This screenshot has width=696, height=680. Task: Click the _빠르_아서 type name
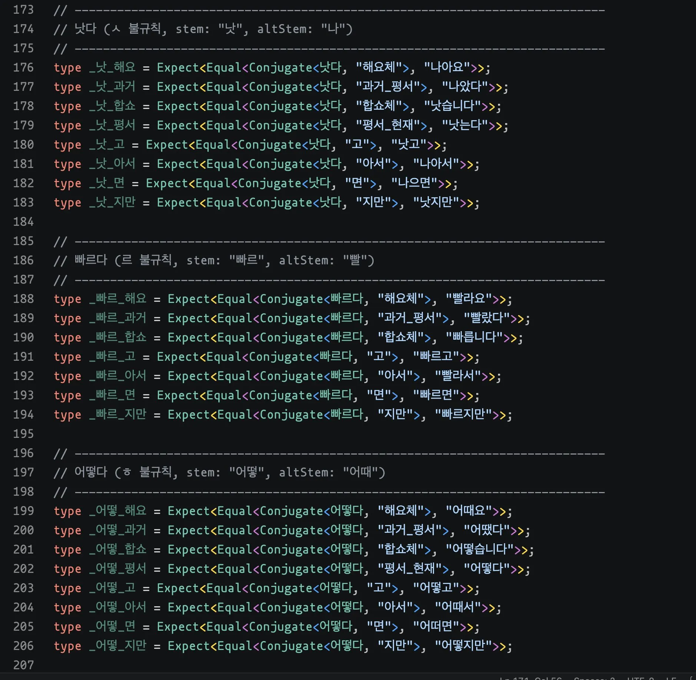[x=118, y=376]
